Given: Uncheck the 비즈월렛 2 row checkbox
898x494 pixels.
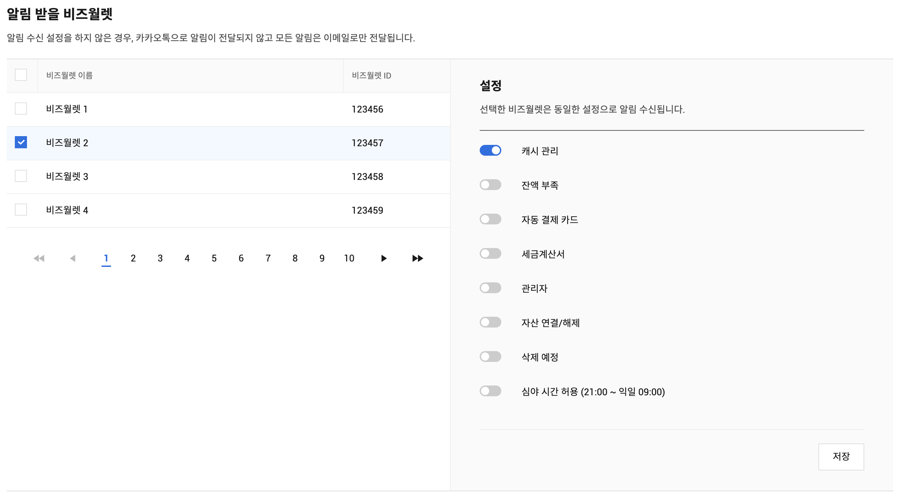Looking at the screenshot, I should click(21, 143).
